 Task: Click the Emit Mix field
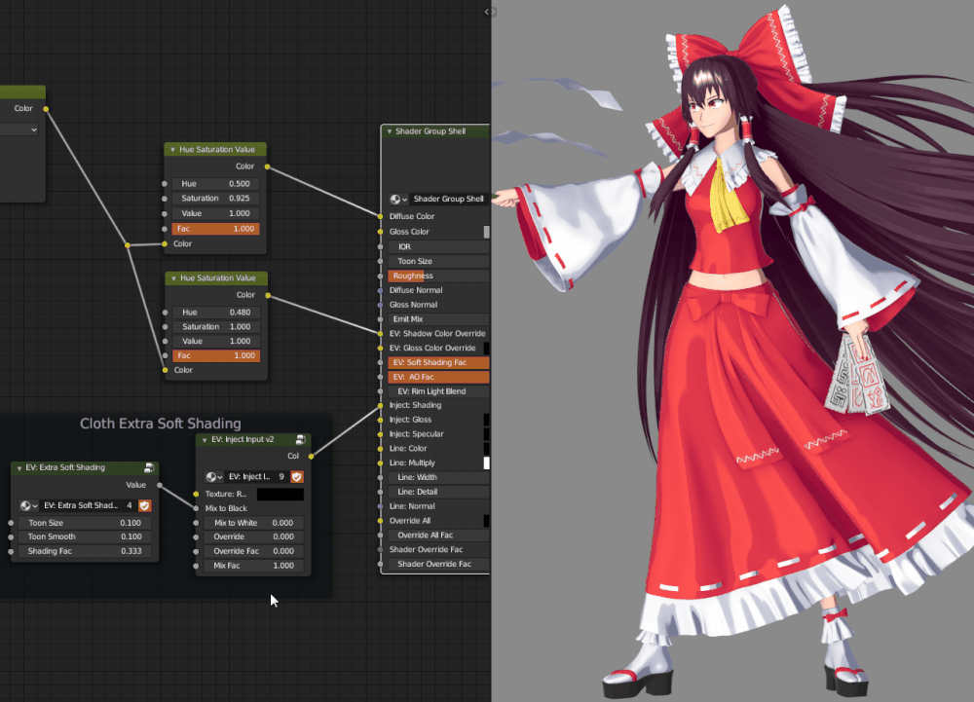[x=438, y=319]
